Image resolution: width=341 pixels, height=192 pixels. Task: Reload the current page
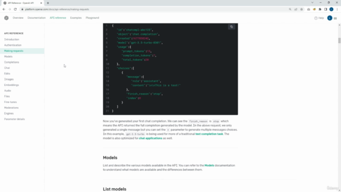15,10
